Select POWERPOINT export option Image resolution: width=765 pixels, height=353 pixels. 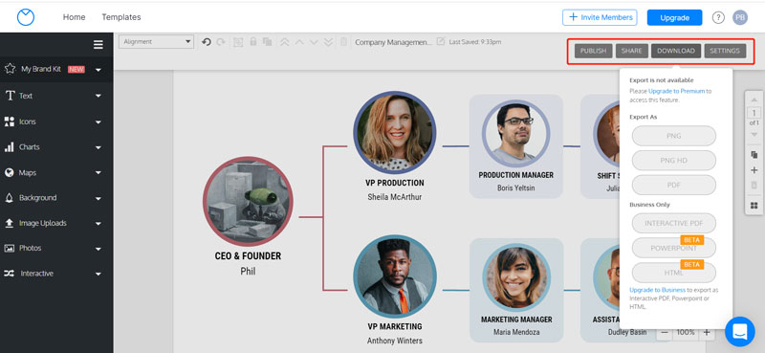pos(674,248)
